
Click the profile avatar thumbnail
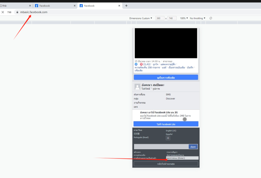point(137,87)
